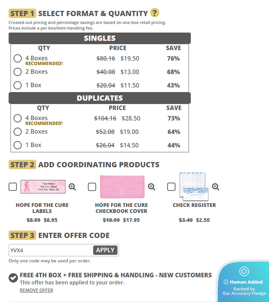Magnify the Hope for the Cure checkbook cover
Viewport: 269px width, 302px height.
click(x=152, y=187)
